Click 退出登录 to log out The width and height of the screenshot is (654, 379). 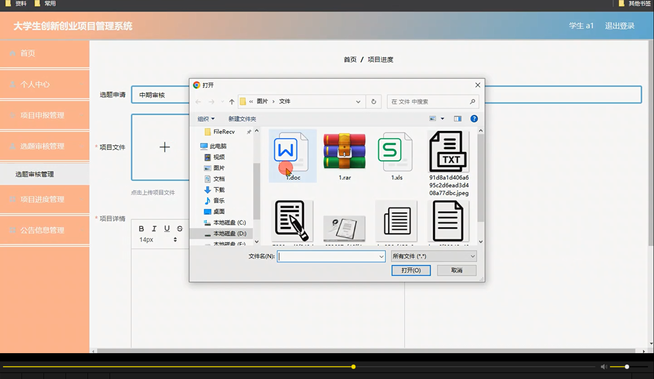pos(619,25)
